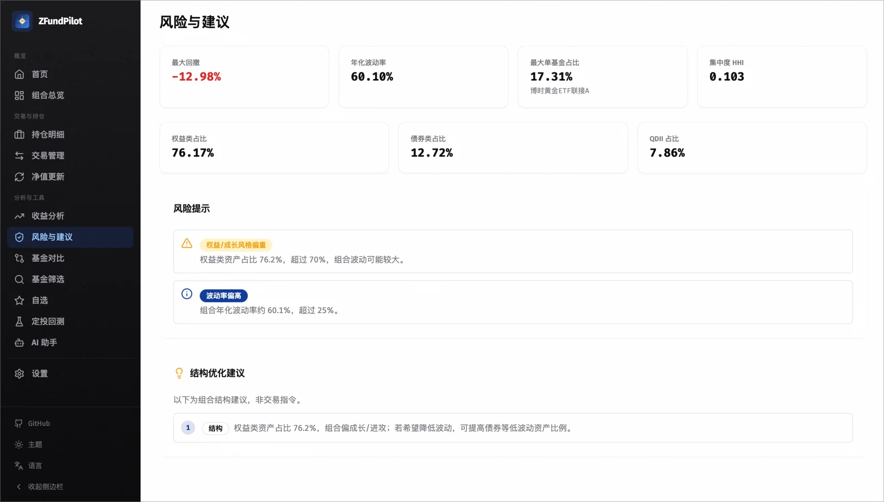Click the 定投回测 flask icon
The image size is (884, 502).
[x=19, y=321]
